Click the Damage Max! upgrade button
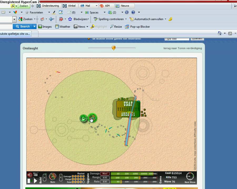Screen dimensions: 237x189 (105, 174)
